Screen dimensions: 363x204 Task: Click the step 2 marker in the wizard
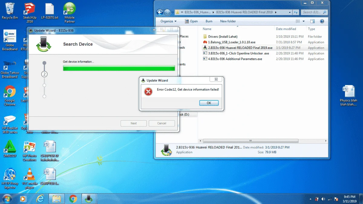pos(44,74)
